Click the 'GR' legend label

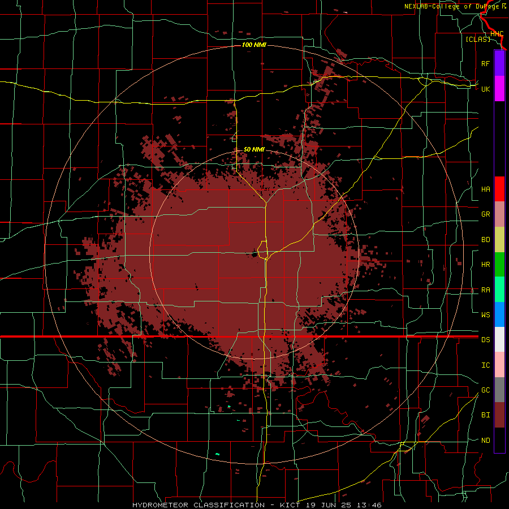485,214
